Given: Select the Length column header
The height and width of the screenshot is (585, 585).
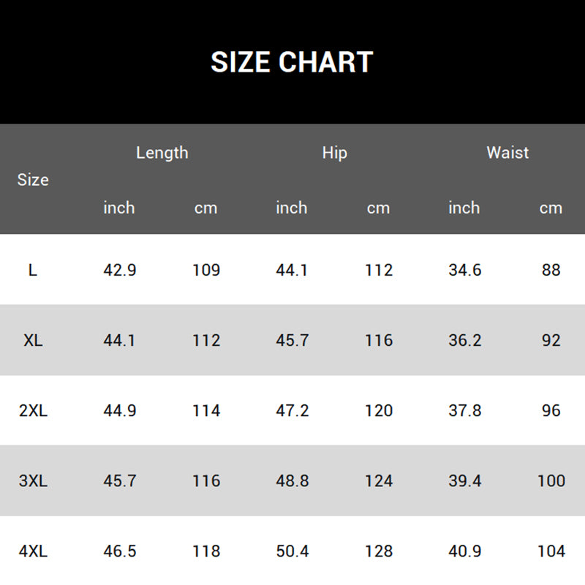Looking at the screenshot, I should tap(162, 153).
